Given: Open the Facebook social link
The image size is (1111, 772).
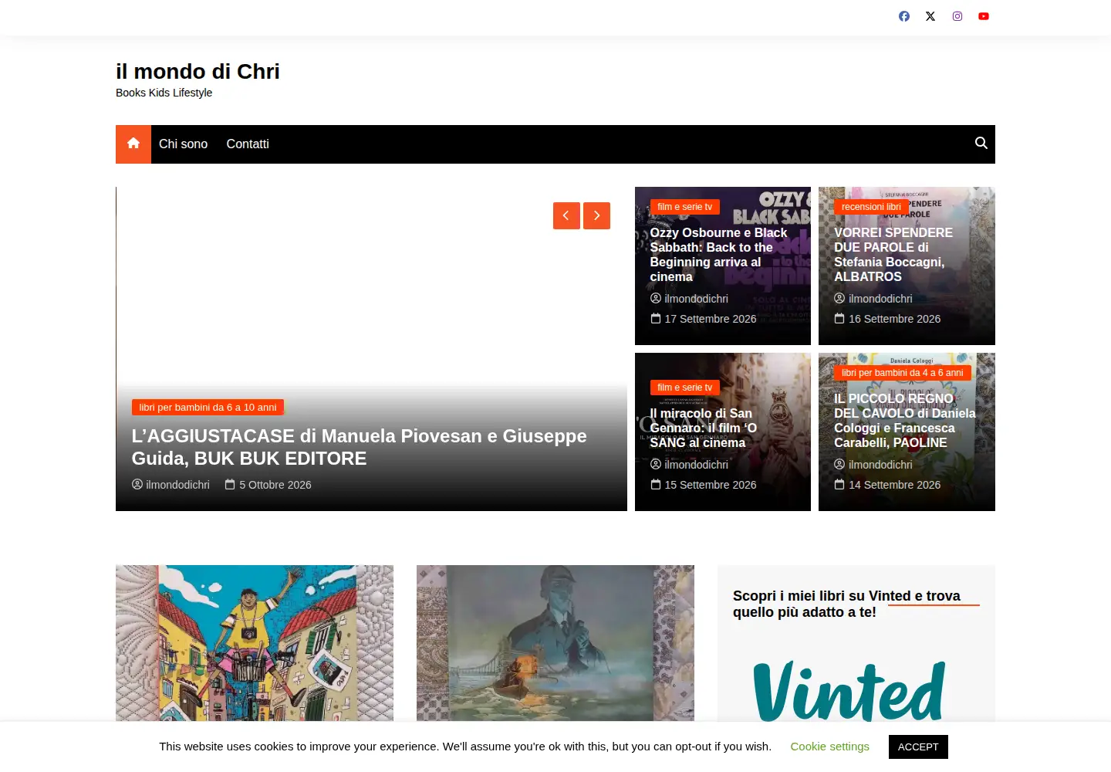Looking at the screenshot, I should (x=904, y=16).
